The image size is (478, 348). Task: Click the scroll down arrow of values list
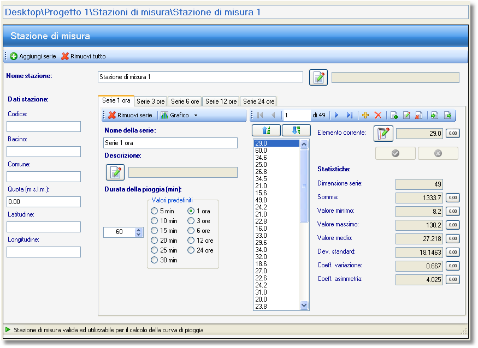304,305
